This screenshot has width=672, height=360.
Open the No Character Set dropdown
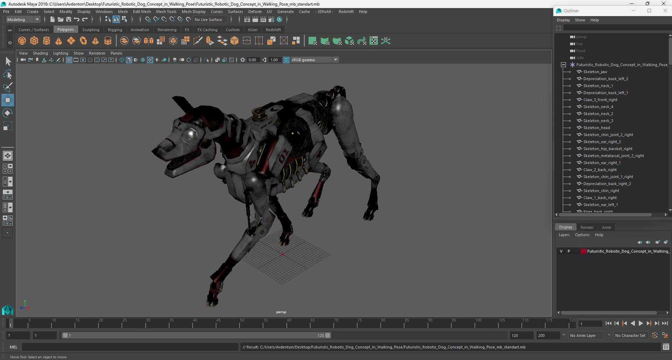(x=631, y=336)
